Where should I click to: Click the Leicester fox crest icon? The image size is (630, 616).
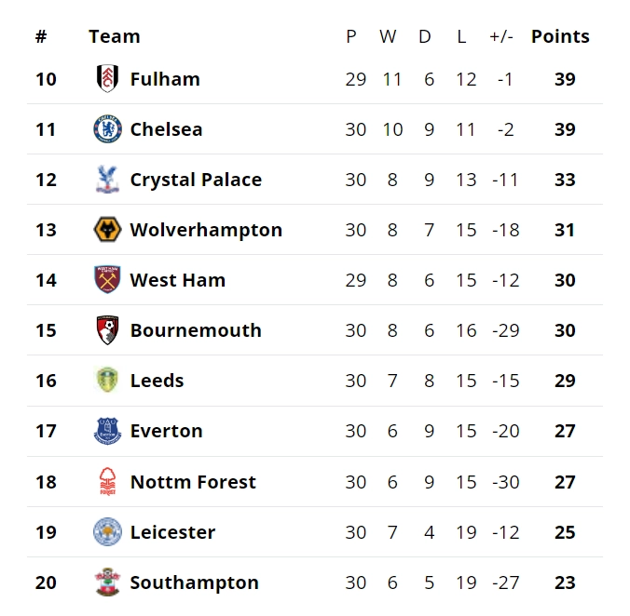(107, 532)
